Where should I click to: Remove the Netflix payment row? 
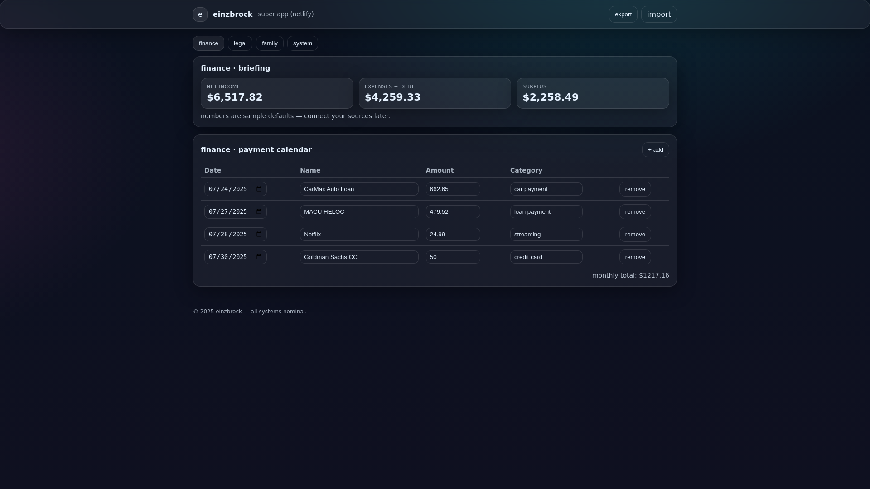[635, 235]
